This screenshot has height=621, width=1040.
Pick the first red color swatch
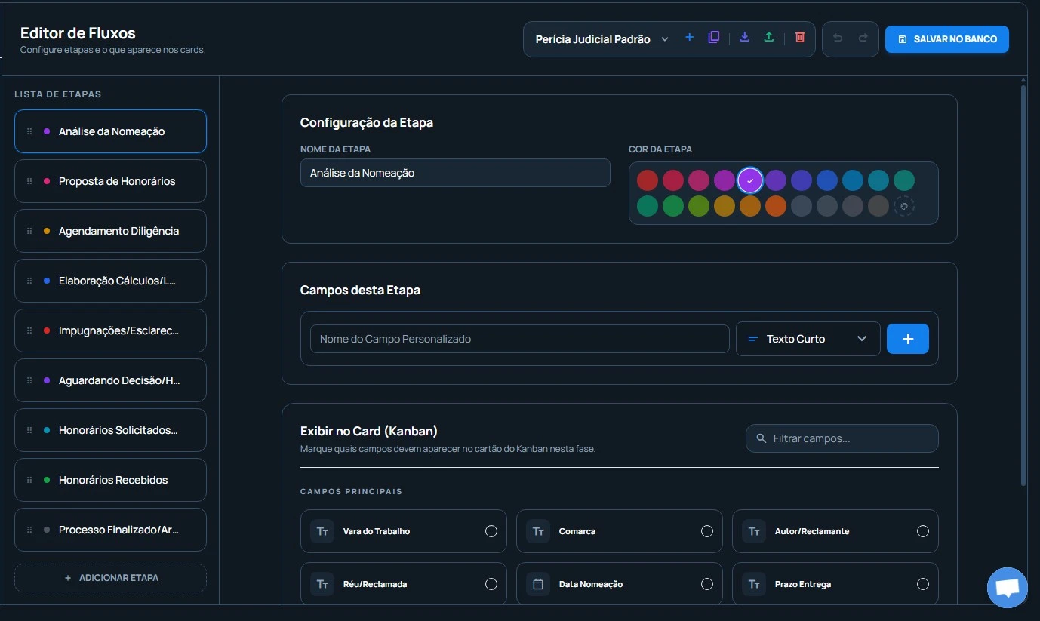click(x=648, y=180)
